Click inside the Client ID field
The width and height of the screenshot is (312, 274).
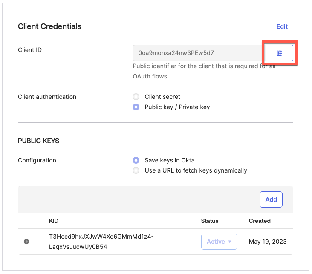[x=197, y=53]
